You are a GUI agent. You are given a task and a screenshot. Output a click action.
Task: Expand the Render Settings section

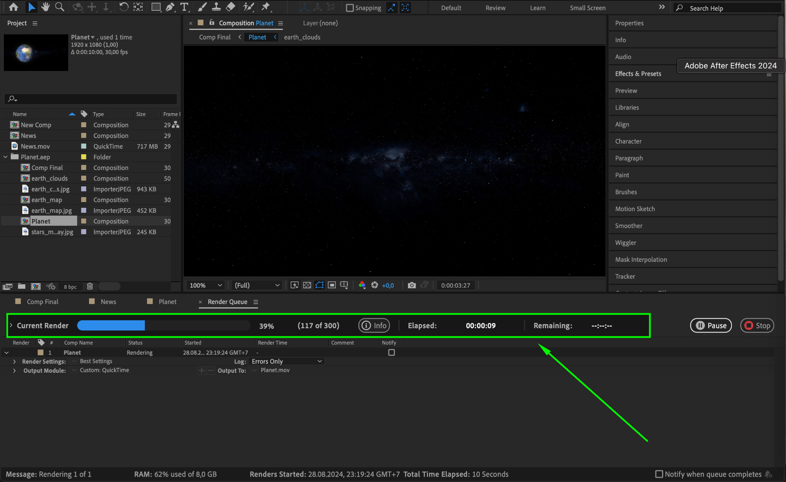[x=14, y=362]
